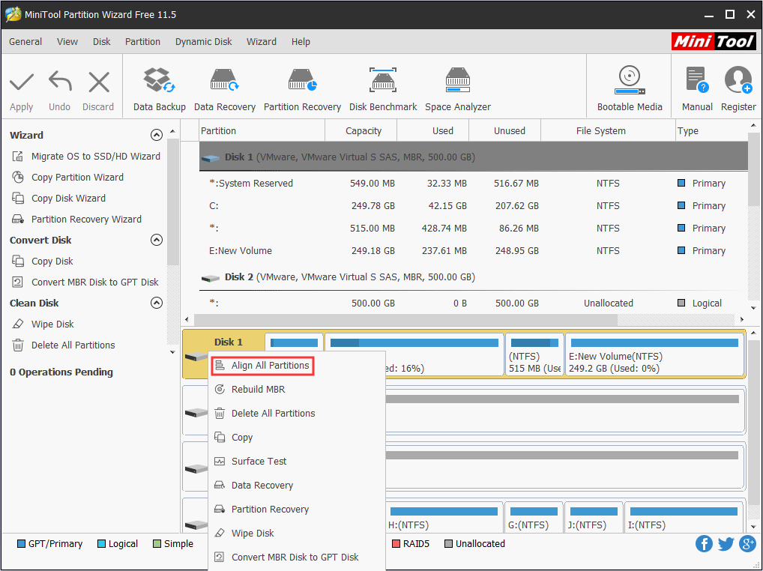The height and width of the screenshot is (571, 763).
Task: Open the Help menu
Action: point(301,42)
